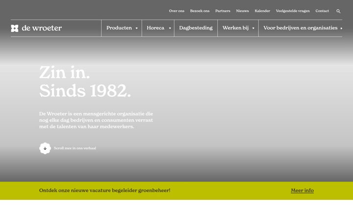Click the scroll-down arrow flower icon

point(45,148)
